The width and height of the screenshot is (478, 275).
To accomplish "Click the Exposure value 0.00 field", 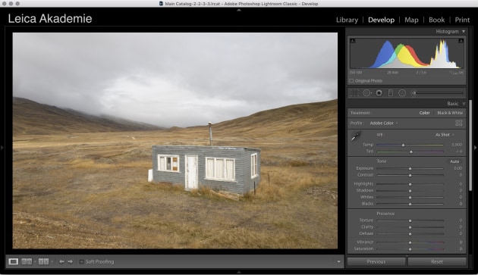I will tap(458, 168).
